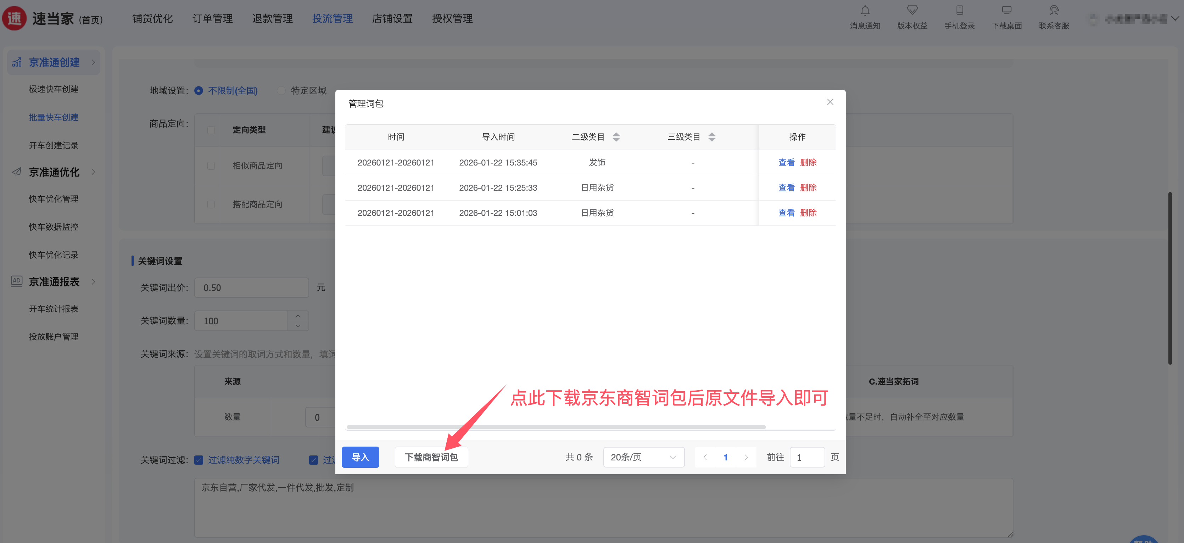
Task: Click 下载商智词包 button
Action: [x=431, y=457]
